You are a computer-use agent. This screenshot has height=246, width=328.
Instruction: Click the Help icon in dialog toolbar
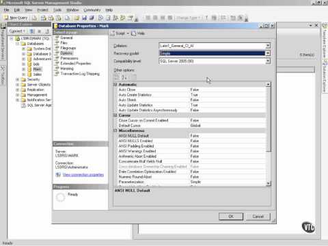[134, 33]
